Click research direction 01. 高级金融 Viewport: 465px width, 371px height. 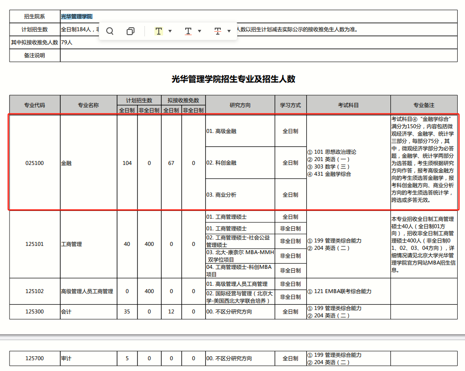pyautogui.click(x=222, y=131)
